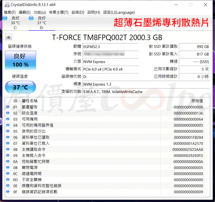Click the status orb for attribute 0B 關閉電源
This screenshot has width=215, height=202.
click(8, 167)
